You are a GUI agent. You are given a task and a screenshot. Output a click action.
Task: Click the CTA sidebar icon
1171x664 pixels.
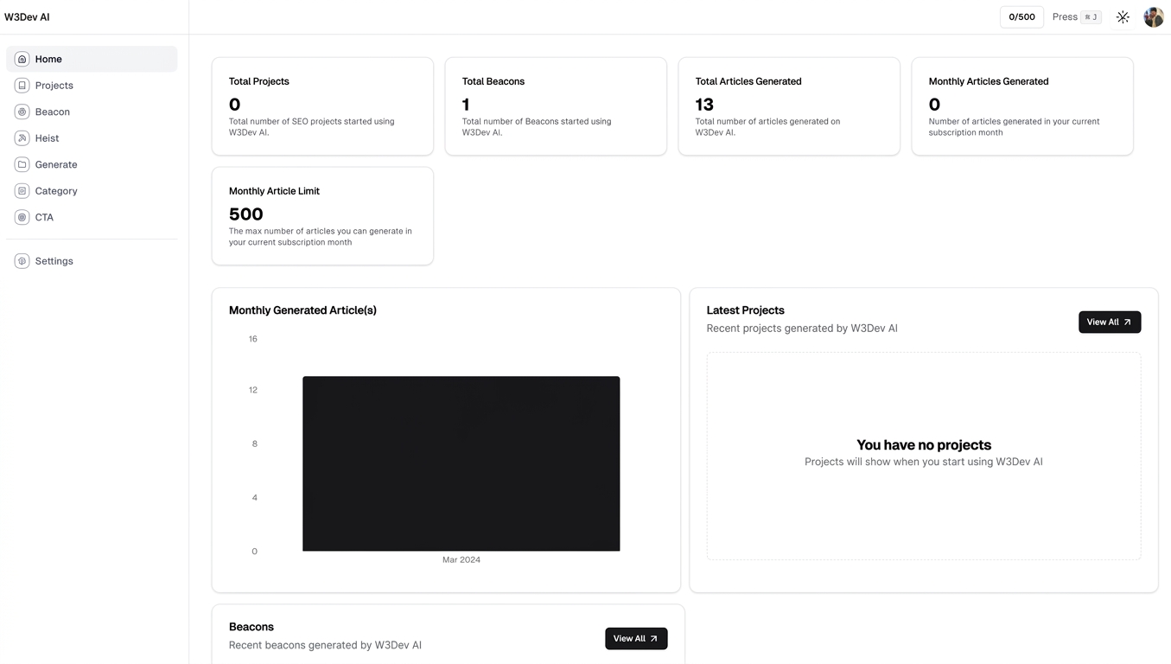22,218
